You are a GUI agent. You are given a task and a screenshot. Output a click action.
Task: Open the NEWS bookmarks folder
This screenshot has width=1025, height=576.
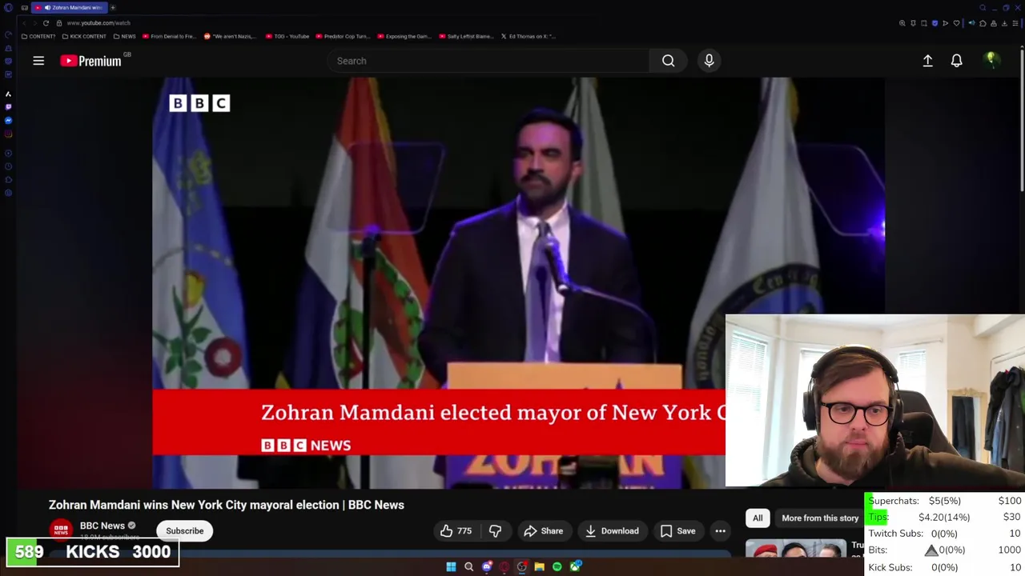124,36
